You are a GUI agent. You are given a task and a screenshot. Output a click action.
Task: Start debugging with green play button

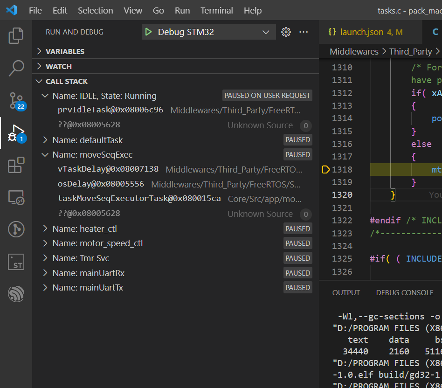coord(148,32)
